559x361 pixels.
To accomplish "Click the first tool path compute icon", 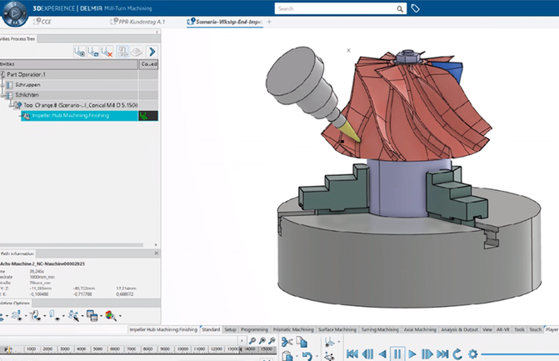I will 79,52.
